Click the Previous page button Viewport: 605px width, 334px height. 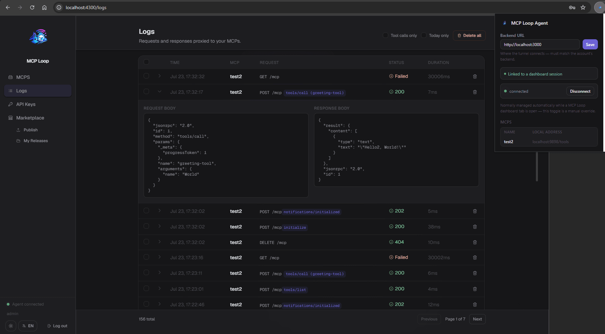tap(429, 319)
